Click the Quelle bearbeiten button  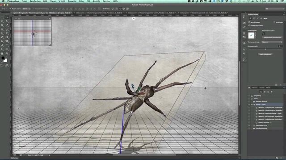265,54
